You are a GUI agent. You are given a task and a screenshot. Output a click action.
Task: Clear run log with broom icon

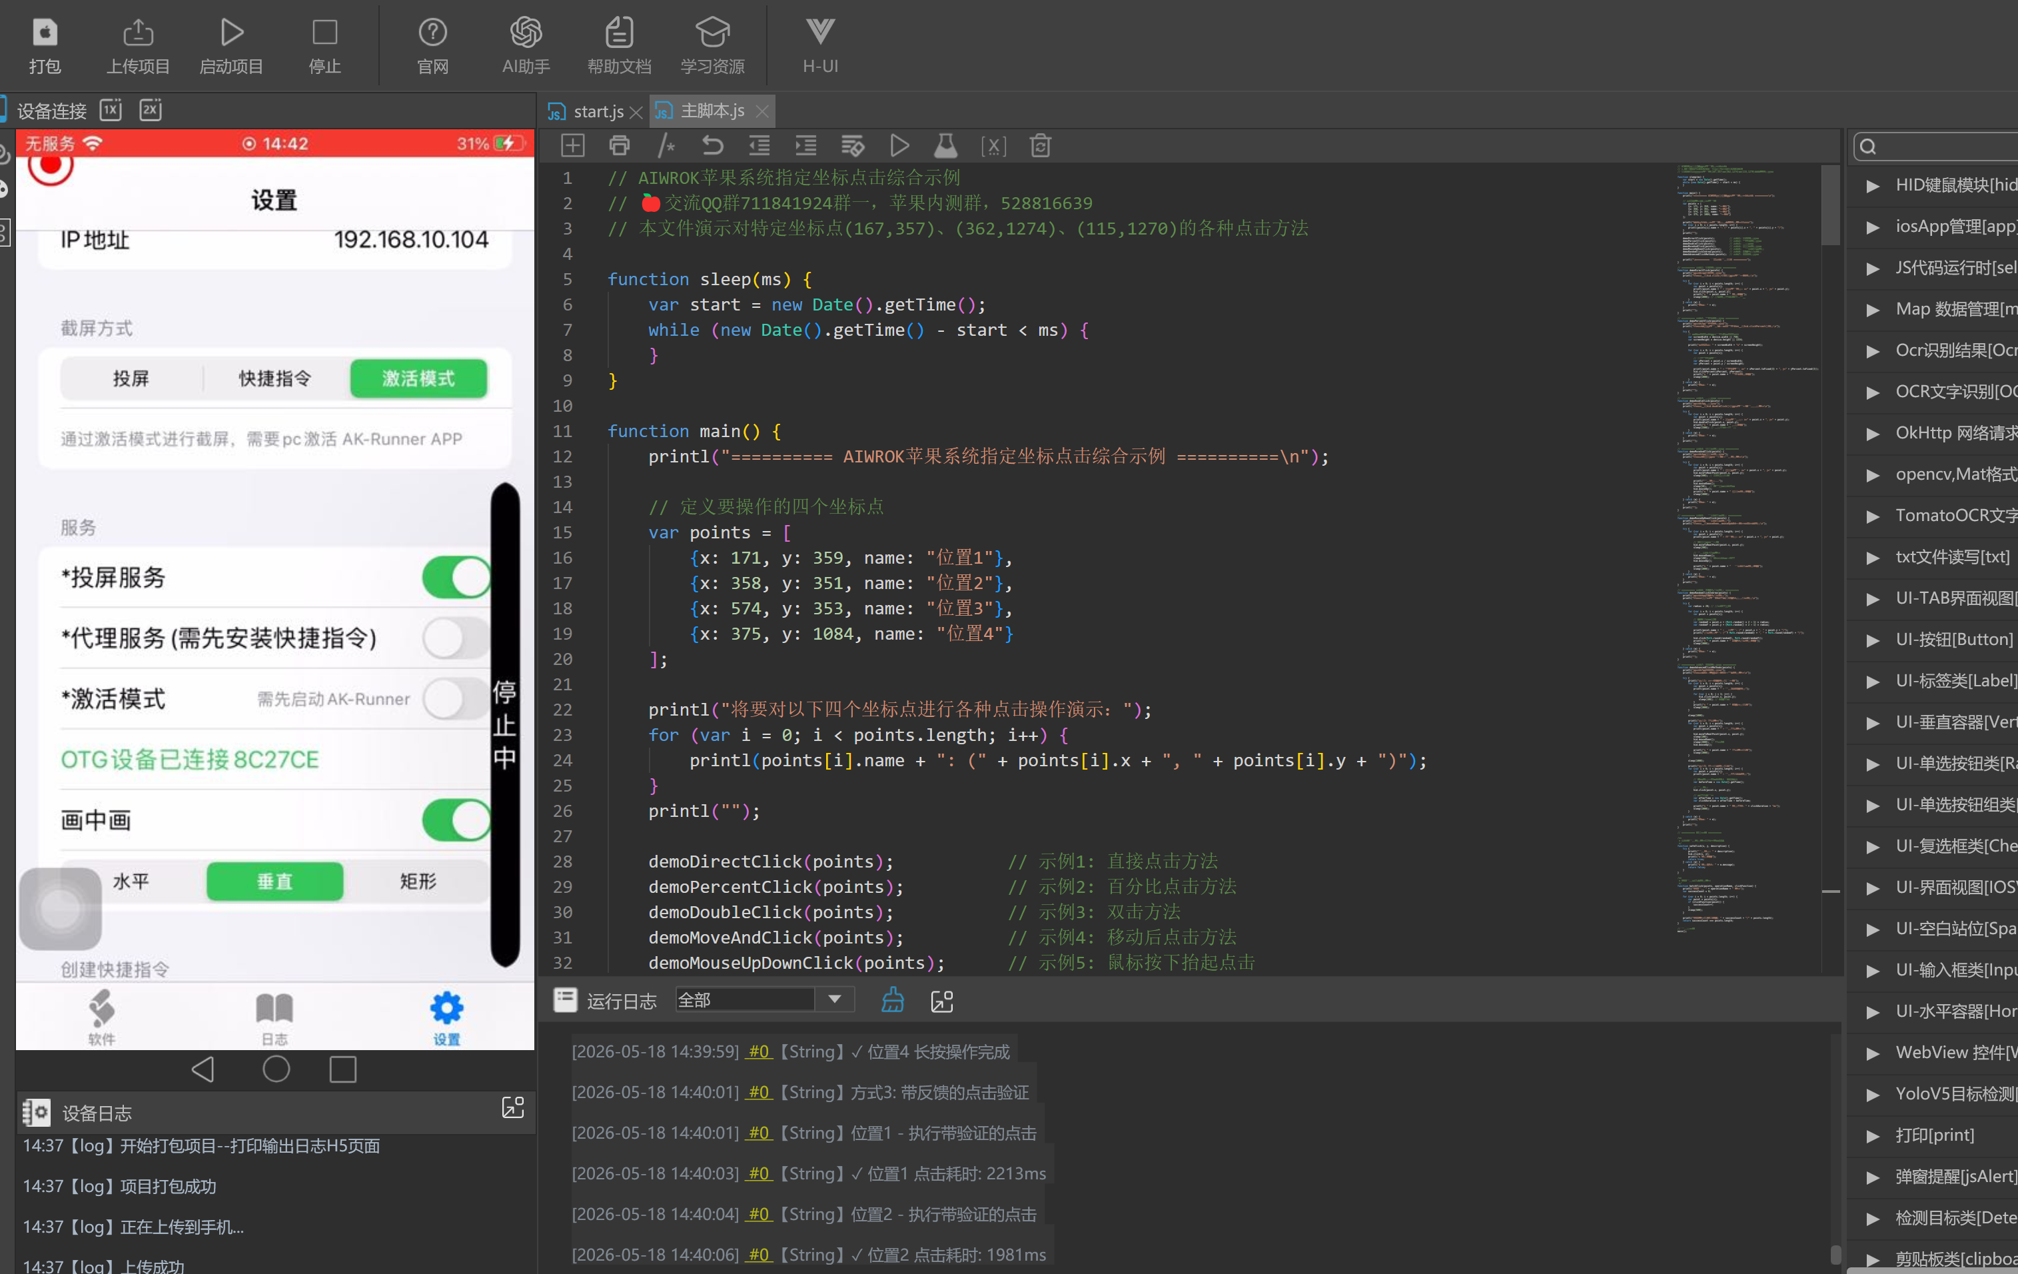893,1000
